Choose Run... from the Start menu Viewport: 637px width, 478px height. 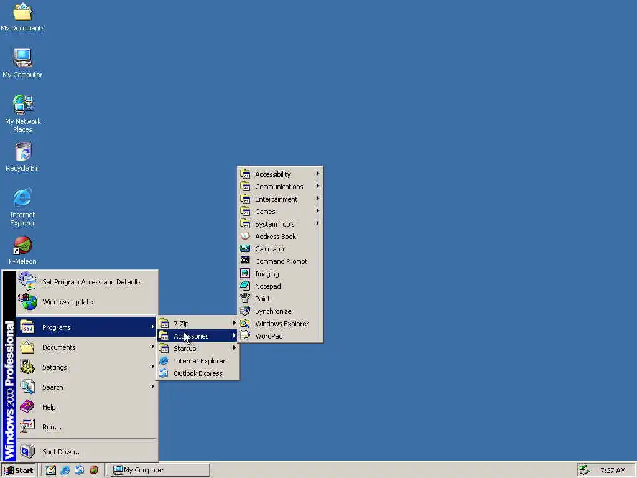(x=87, y=427)
